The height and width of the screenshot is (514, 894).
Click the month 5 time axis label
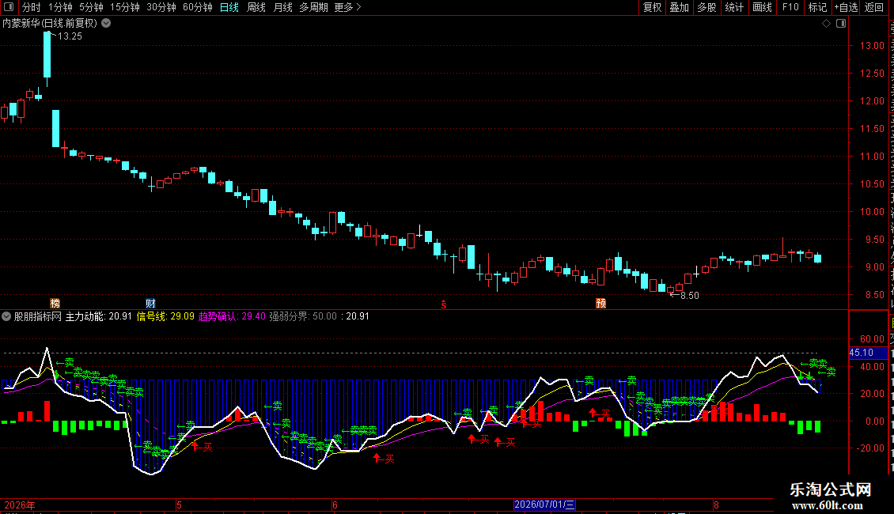[179, 505]
